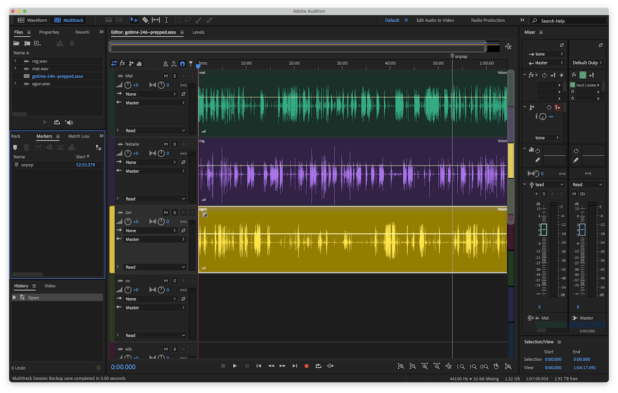
Task: Click the Master fader in the Mixer
Action: coord(582,230)
